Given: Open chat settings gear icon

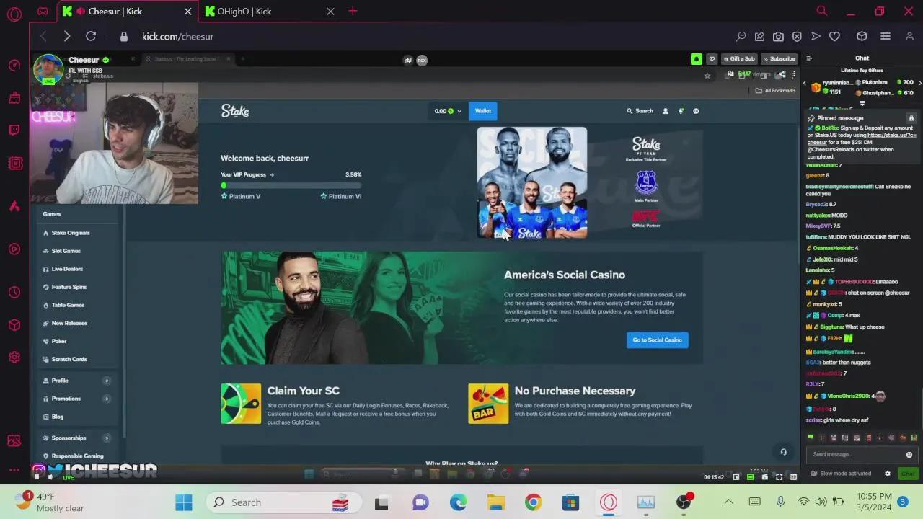Looking at the screenshot, I should click(888, 474).
